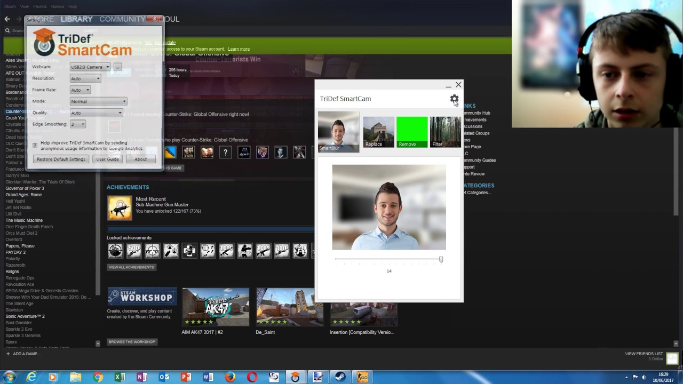Open AIM AK47 2017 workshop item
This screenshot has width=683, height=384.
tap(216, 307)
